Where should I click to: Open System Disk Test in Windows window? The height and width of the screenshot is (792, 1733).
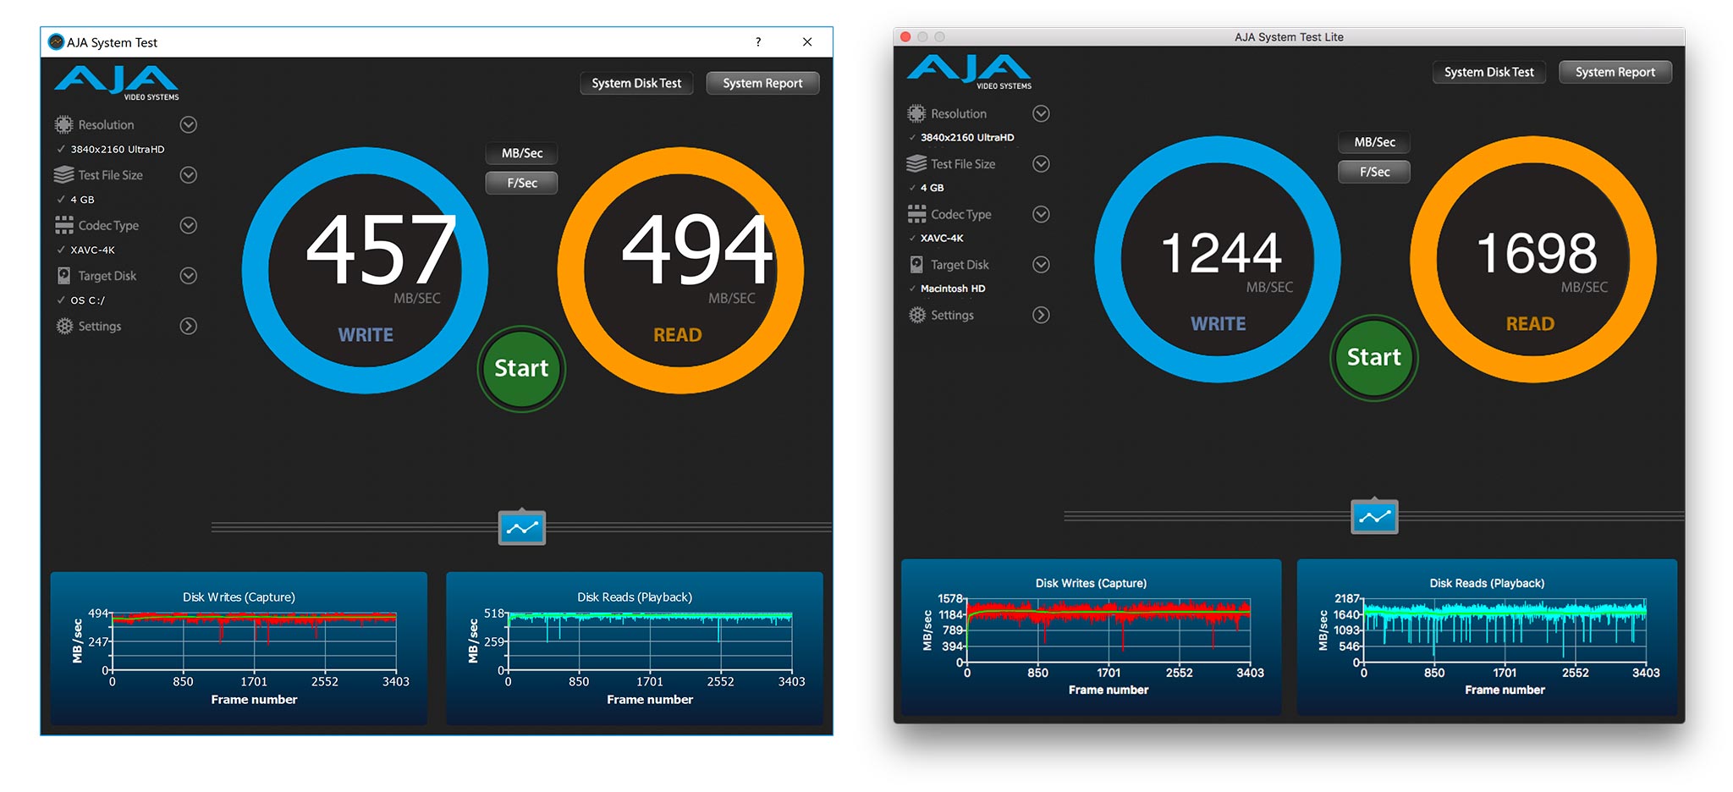coord(636,83)
